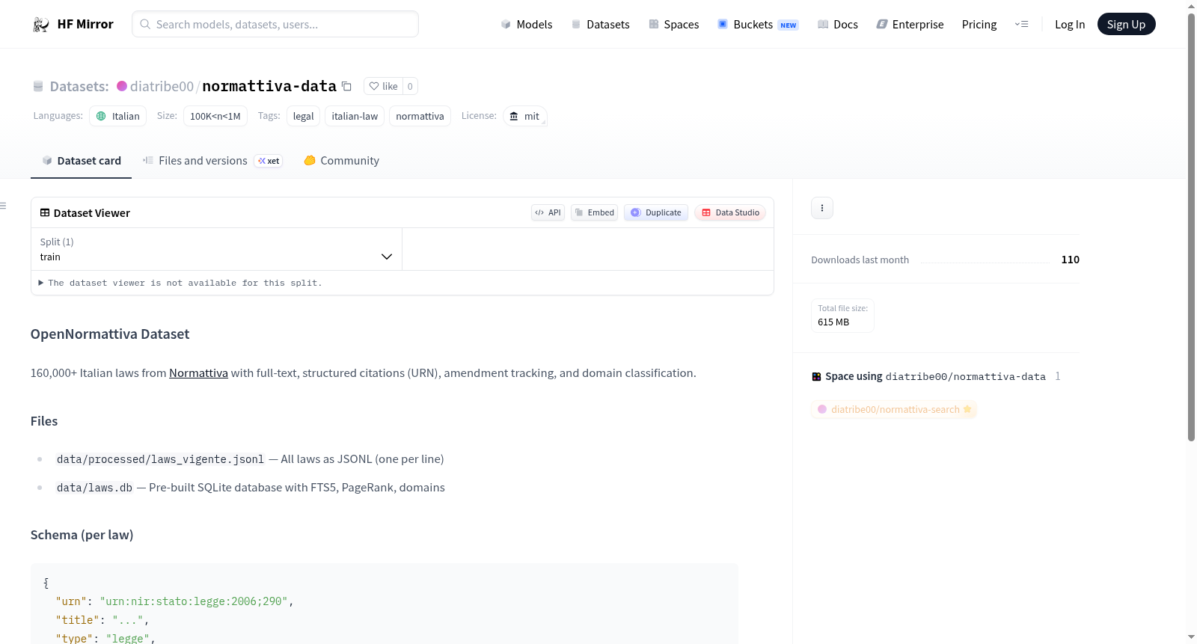Switch to the Dataset card tab
This screenshot has height=644, width=1197.
point(81,161)
